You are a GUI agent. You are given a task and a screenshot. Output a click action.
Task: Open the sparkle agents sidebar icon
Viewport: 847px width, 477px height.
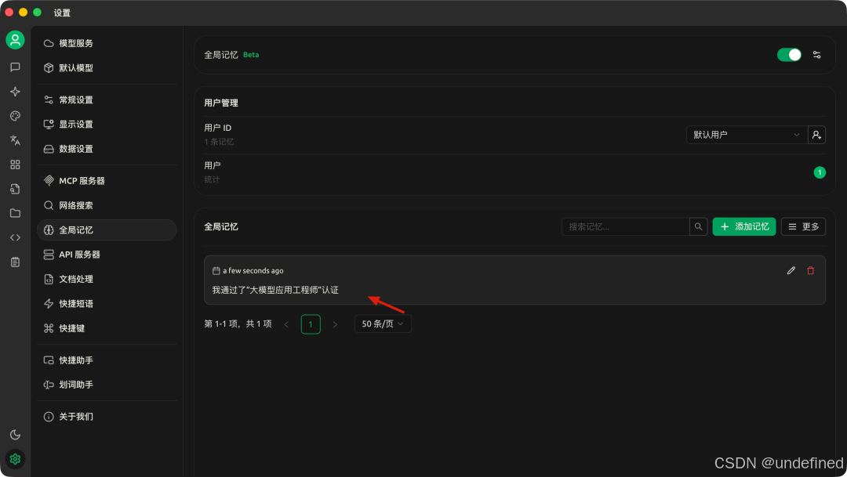15,91
